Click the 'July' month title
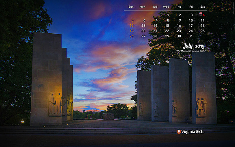Viewport: 235px width, 147px height. click(x=188, y=46)
